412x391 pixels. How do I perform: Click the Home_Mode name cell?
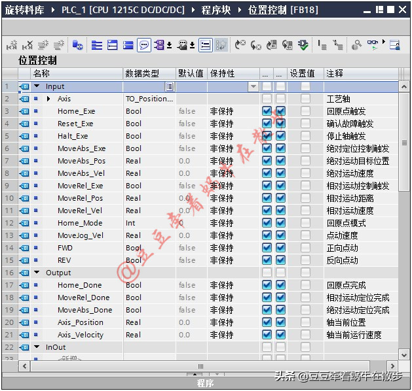80,223
